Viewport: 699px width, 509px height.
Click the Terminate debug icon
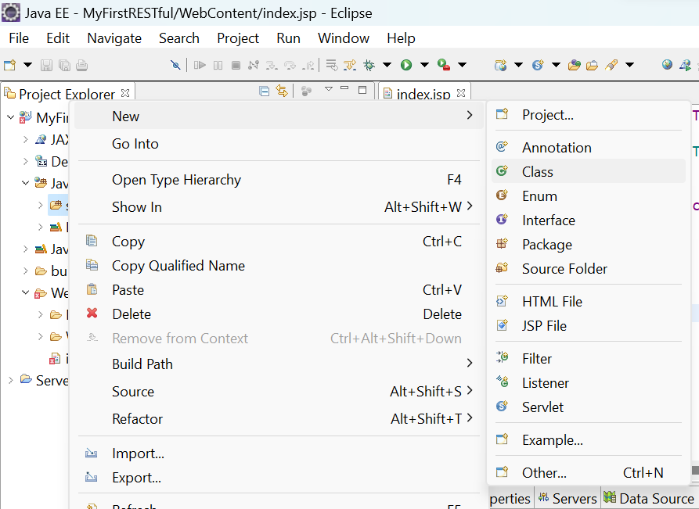[x=236, y=66]
